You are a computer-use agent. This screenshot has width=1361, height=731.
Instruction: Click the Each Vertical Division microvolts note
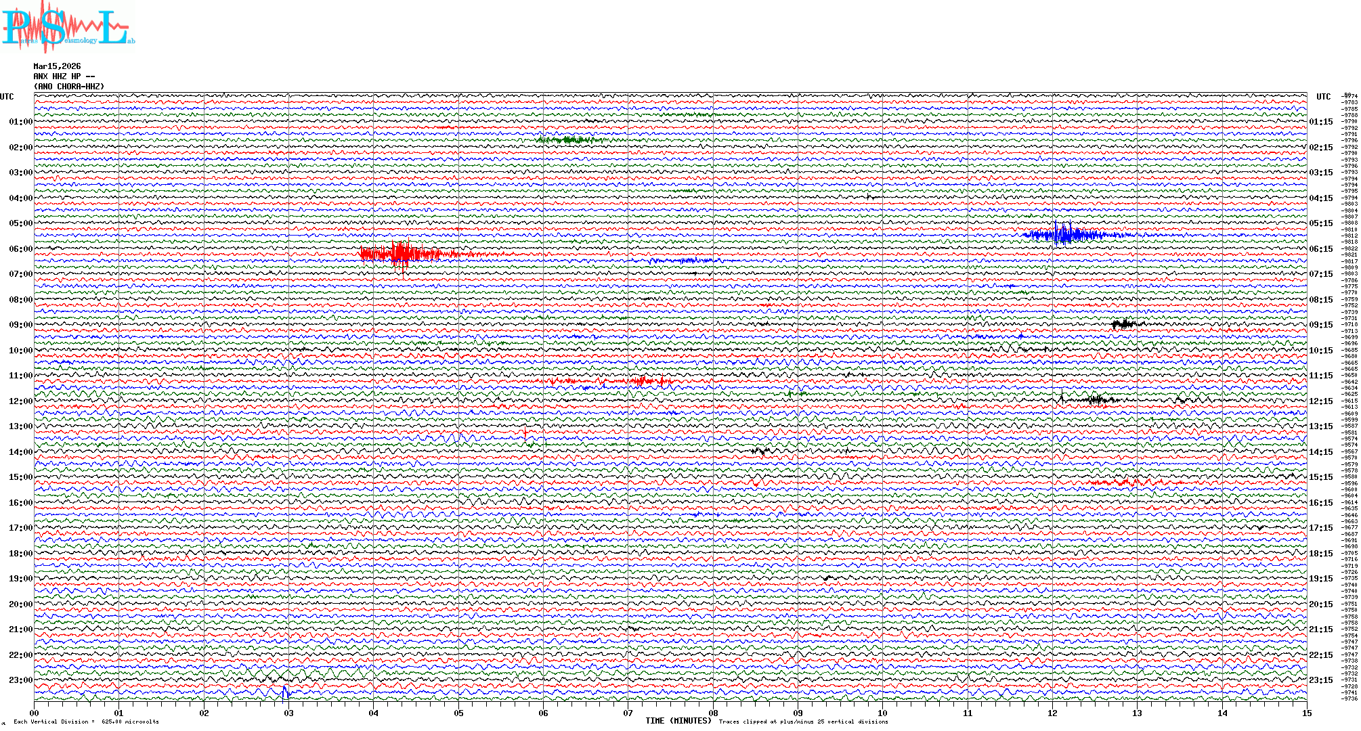[x=86, y=722]
